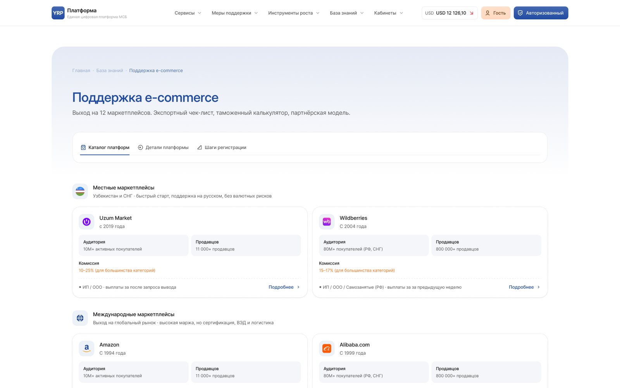Click the 'С 2004 года' text
620x388 pixels.
[353, 226]
